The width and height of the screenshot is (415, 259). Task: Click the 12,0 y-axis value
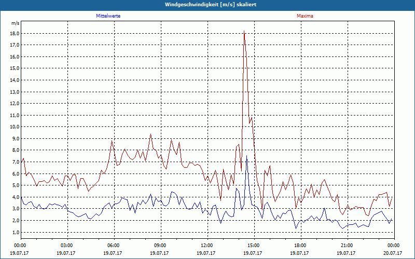point(15,104)
